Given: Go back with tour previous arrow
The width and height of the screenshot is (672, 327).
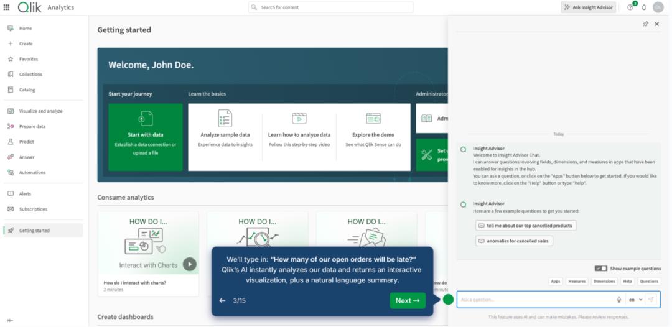Looking at the screenshot, I should [x=222, y=301].
